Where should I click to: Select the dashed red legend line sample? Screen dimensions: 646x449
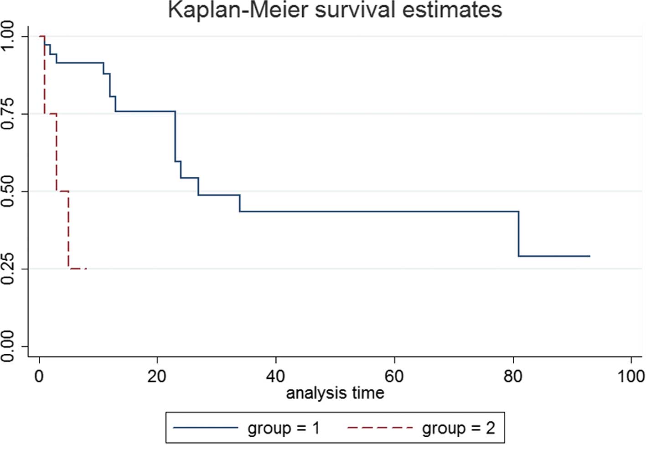[380, 428]
